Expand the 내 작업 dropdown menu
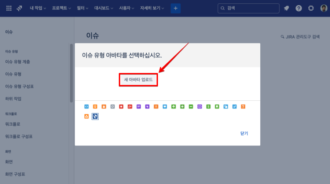This screenshot has width=330, height=184. 38,8
